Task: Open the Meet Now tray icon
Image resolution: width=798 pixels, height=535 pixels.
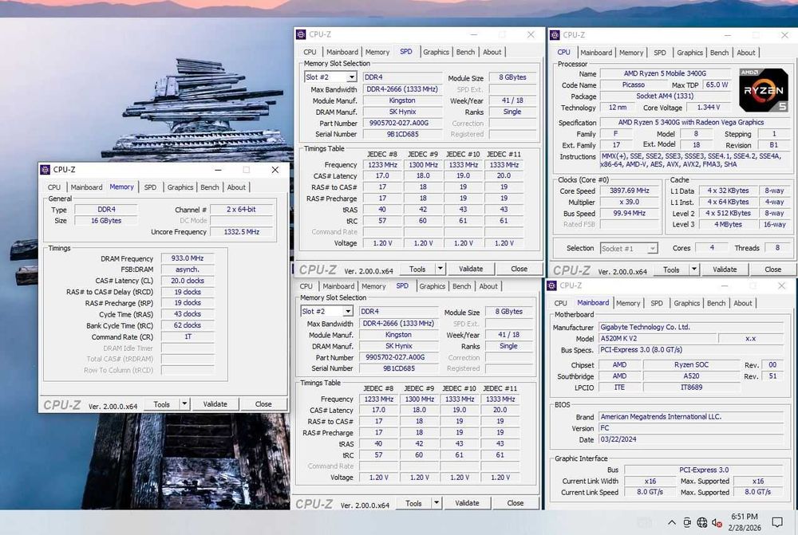Action: (687, 522)
